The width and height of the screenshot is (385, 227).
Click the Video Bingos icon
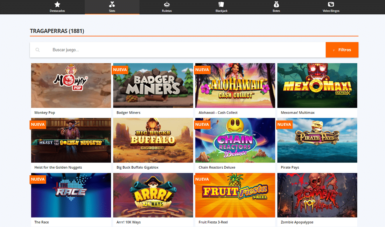coord(331,5)
